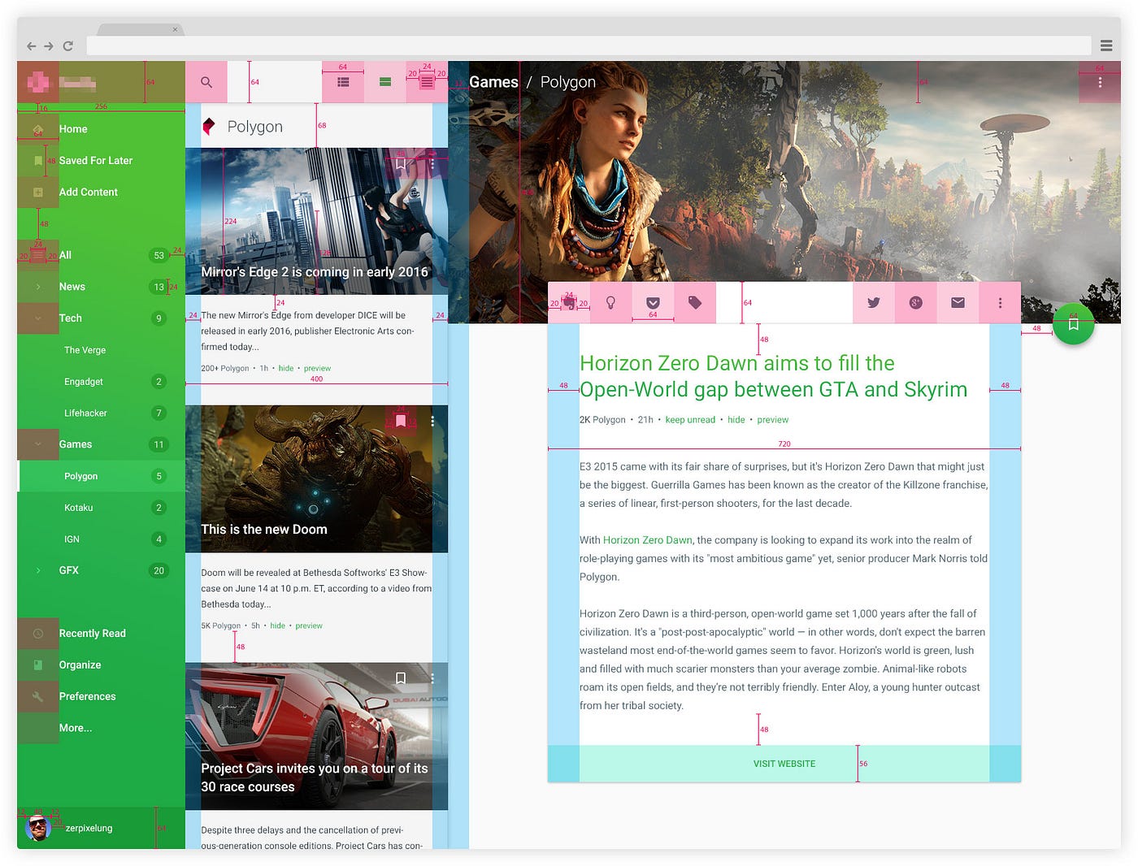Open search from the top toolbar

pos(206,81)
